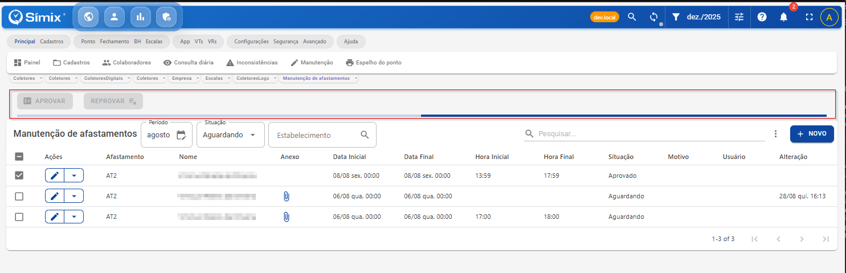Click the search icon in the Estabelecimento field

tap(365, 135)
